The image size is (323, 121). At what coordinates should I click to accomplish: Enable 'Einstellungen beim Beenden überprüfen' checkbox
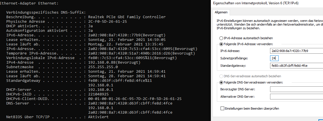click(x=222, y=108)
